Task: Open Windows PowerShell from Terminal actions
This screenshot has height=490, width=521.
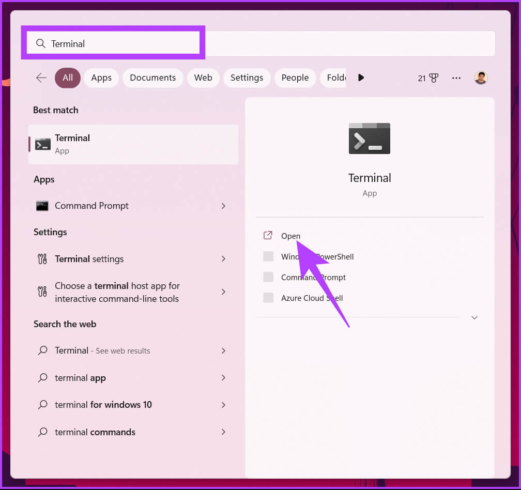Action: [x=317, y=256]
